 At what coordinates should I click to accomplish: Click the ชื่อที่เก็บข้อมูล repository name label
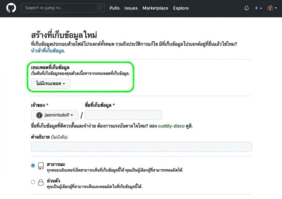pos(98,105)
